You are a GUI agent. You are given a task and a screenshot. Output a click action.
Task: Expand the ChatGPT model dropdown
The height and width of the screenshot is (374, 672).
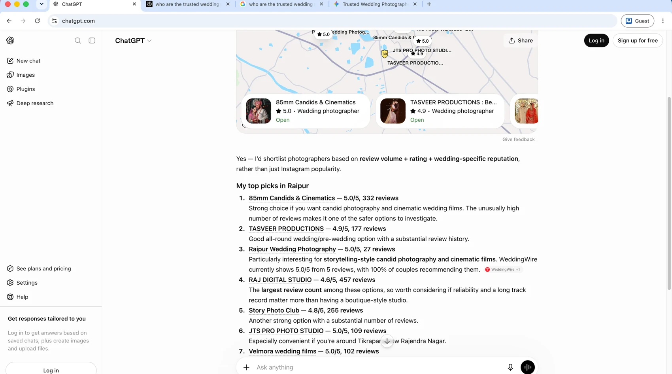click(x=133, y=41)
